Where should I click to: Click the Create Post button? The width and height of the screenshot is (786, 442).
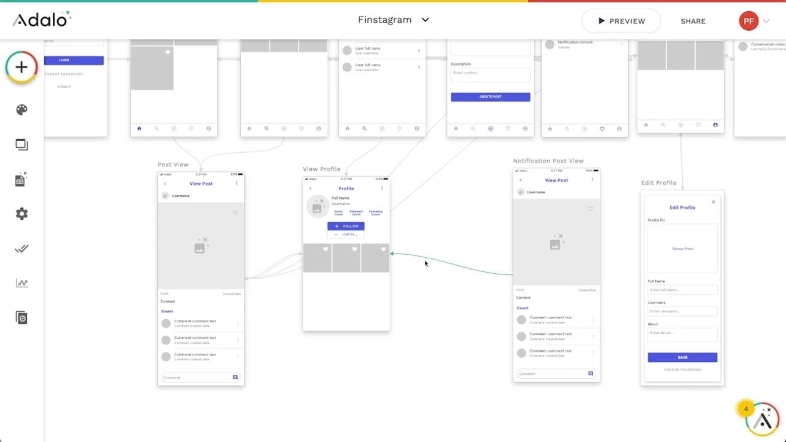[x=490, y=97]
